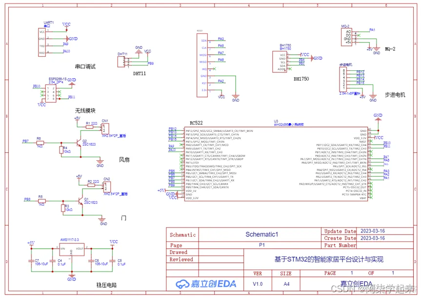422x298 pixels.
Task: Click the Update Date value 2023-03-16
Action: (372, 231)
